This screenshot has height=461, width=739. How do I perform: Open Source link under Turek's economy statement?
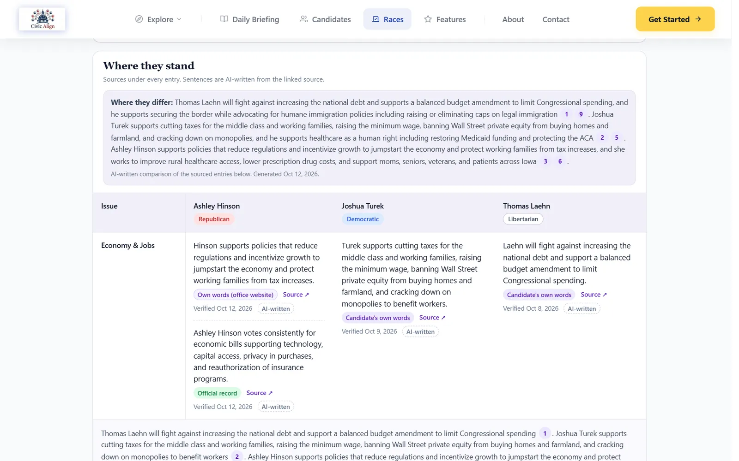pos(432,318)
